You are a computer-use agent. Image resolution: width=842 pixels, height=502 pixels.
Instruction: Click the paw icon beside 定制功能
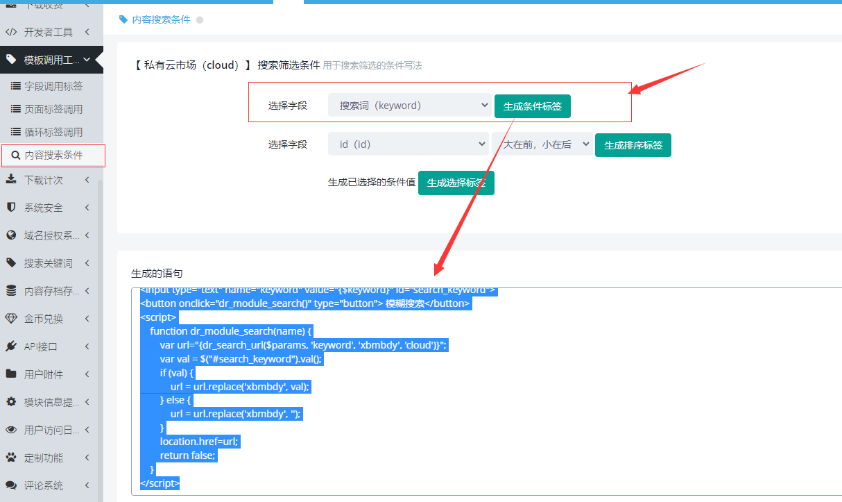tap(11, 458)
